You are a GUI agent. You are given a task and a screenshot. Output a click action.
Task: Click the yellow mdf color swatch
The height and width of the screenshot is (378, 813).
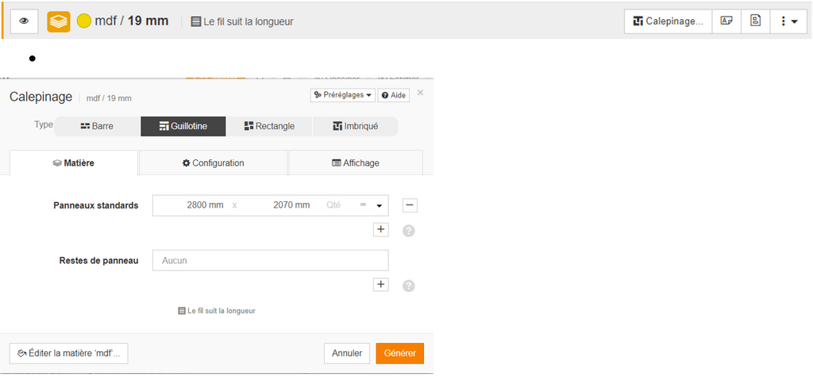(x=83, y=21)
